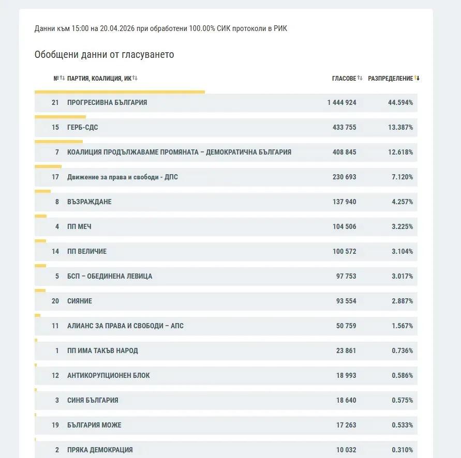
Task: Click the yellow bar above ПРОГРЕСИВНА БЪЛГАРИЯ
Action: point(120,92)
